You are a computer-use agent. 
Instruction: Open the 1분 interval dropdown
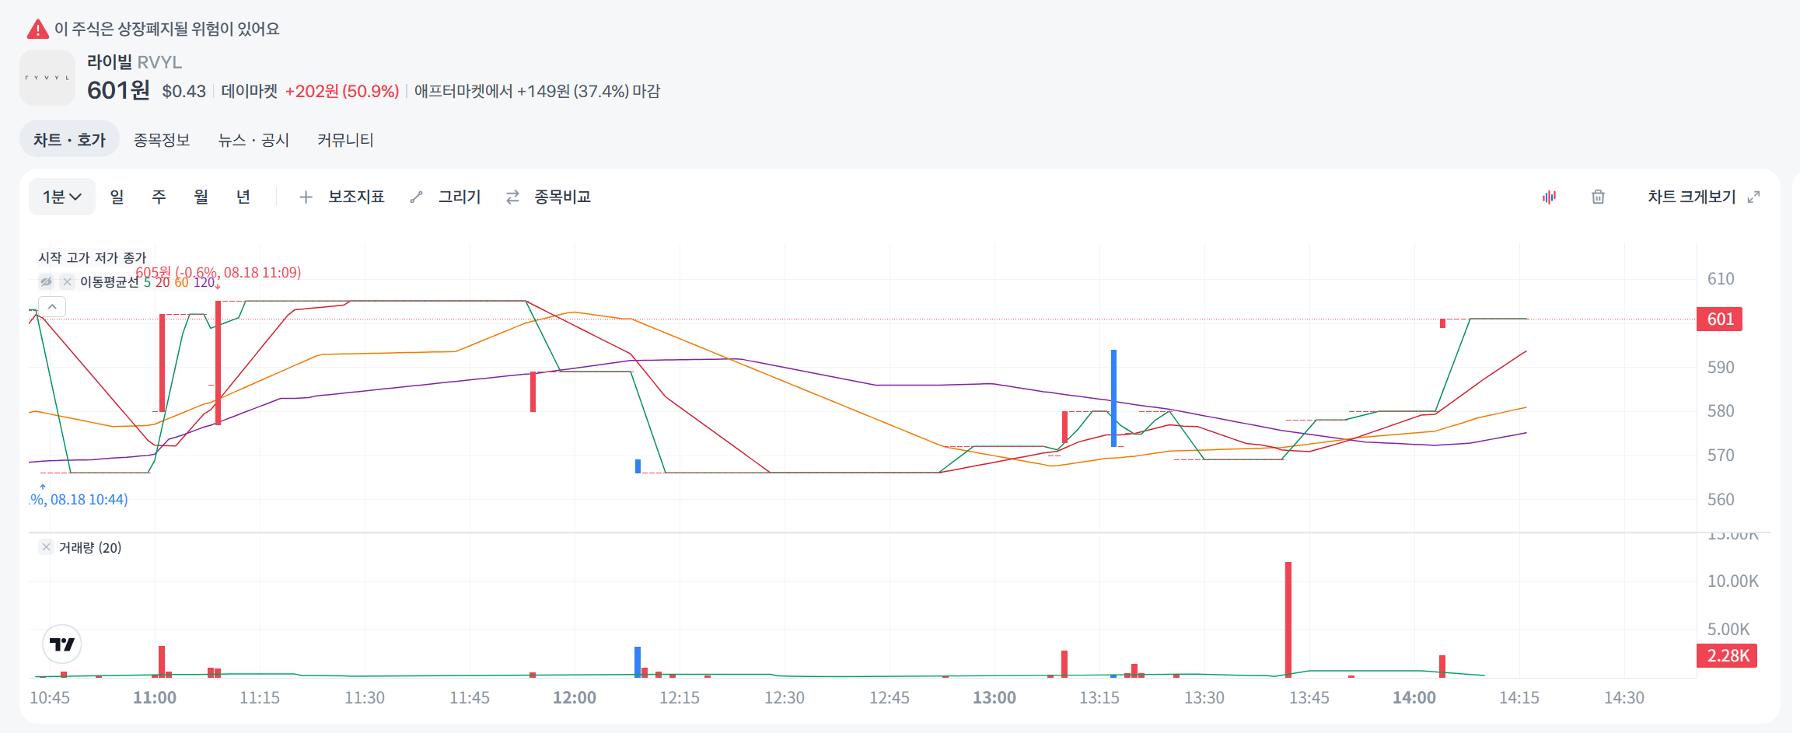[x=62, y=197]
